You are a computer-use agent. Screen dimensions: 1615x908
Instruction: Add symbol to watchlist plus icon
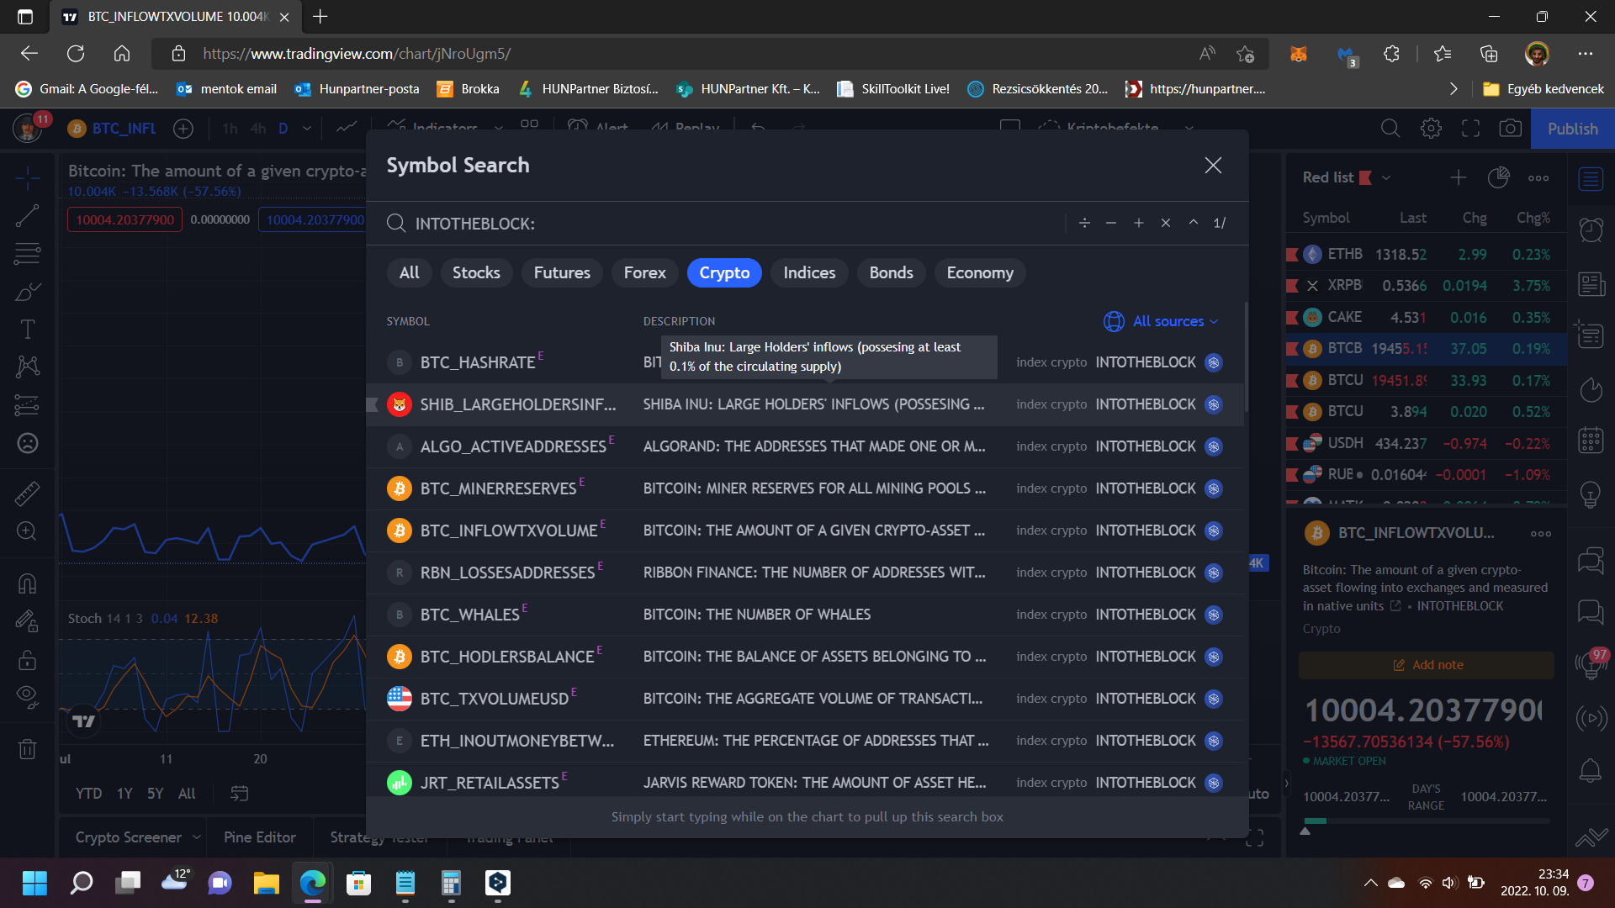(x=1459, y=177)
